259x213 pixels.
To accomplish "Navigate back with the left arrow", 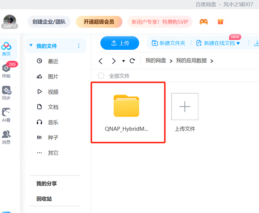I will pyautogui.click(x=100, y=61).
